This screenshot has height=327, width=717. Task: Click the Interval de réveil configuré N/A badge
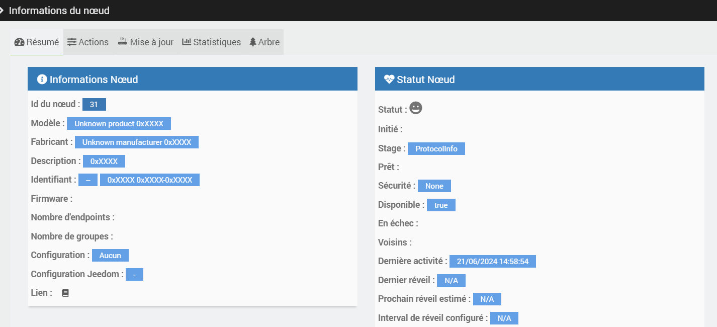click(504, 318)
